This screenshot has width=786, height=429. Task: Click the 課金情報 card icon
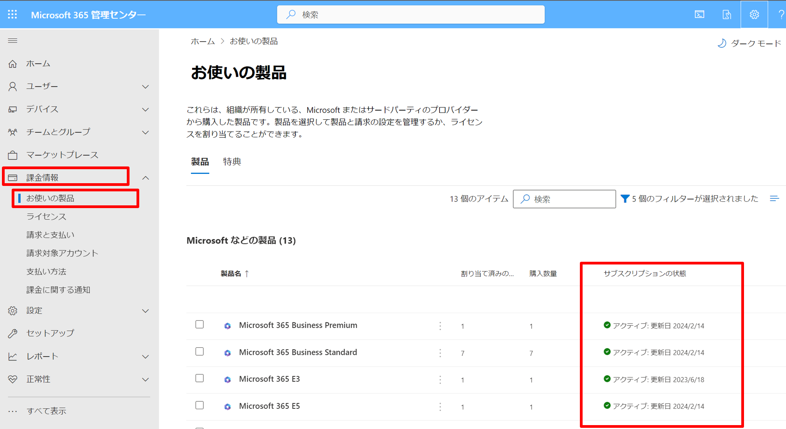pyautogui.click(x=12, y=178)
